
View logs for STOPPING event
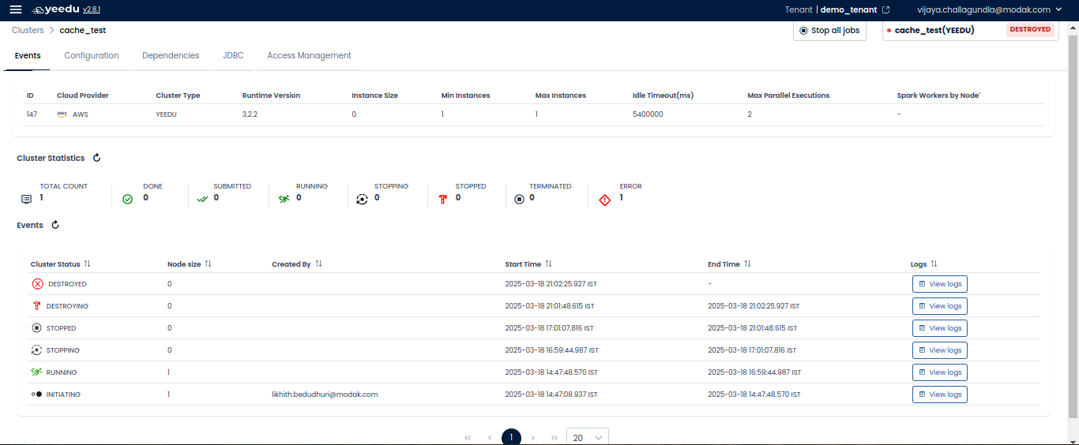(x=940, y=350)
